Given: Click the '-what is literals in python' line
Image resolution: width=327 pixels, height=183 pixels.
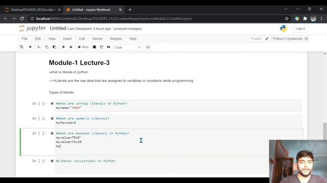Looking at the screenshot, I should [x=68, y=72].
